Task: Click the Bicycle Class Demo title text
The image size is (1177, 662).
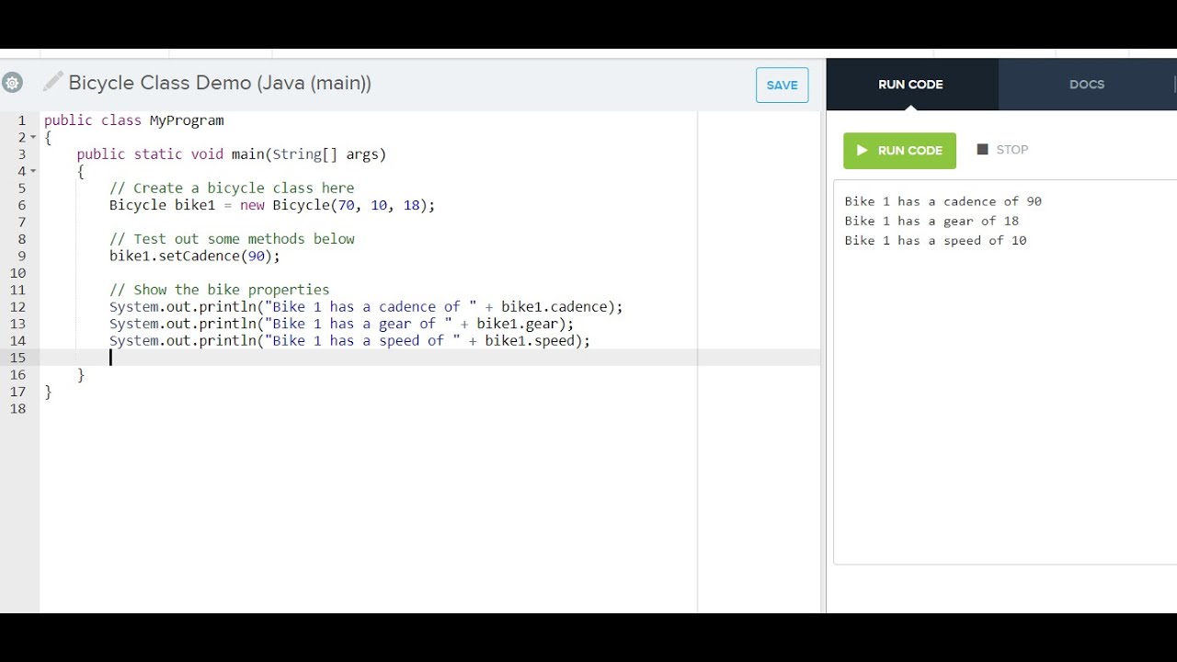Action: [220, 83]
